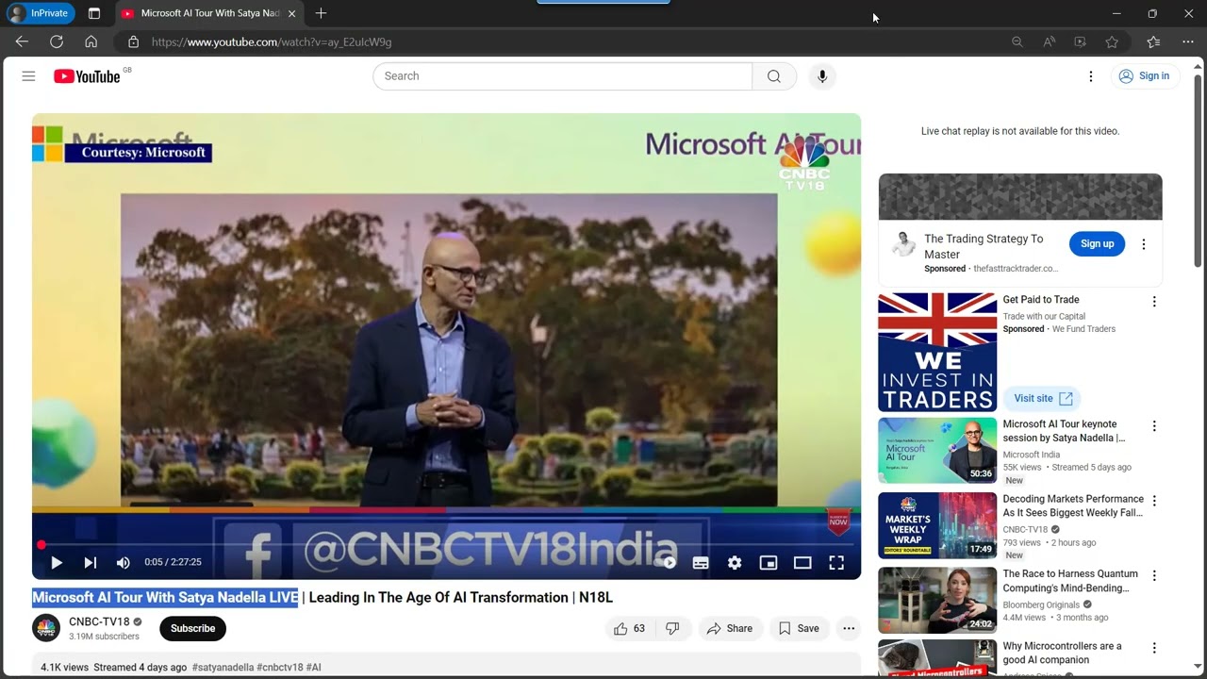Save video to a playlist

(799, 629)
